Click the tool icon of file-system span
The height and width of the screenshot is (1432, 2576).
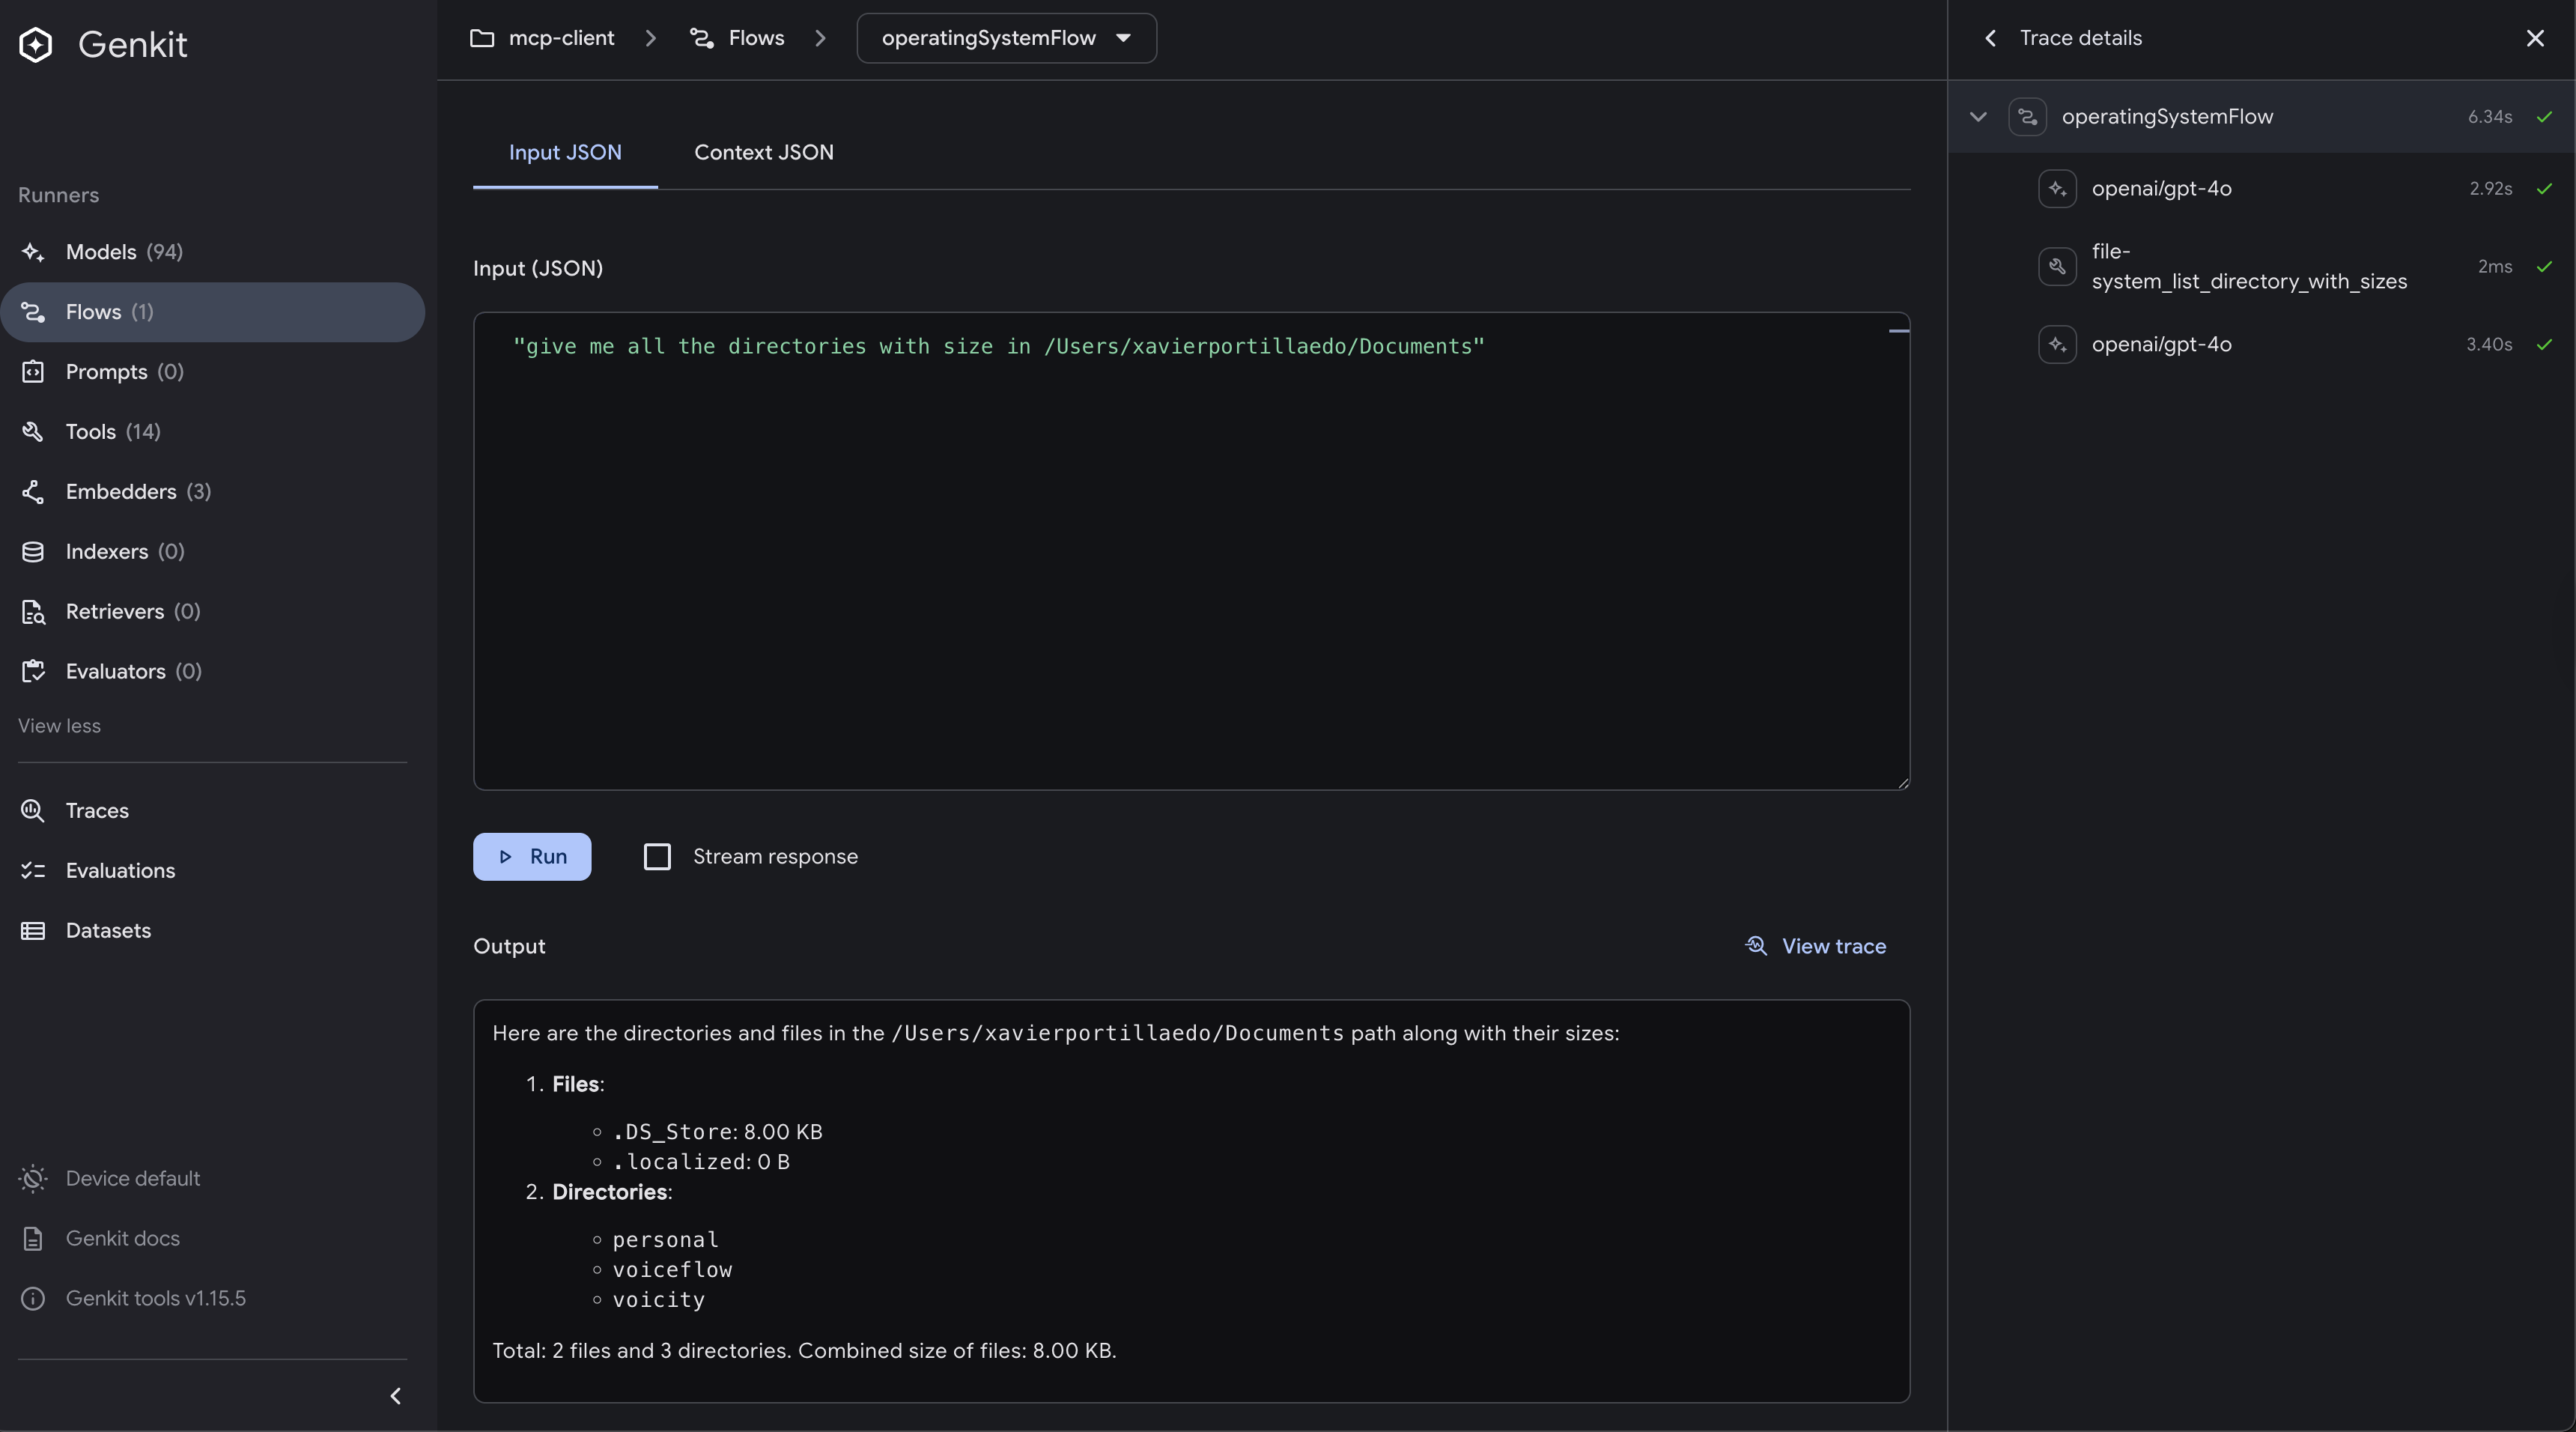coord(2057,267)
